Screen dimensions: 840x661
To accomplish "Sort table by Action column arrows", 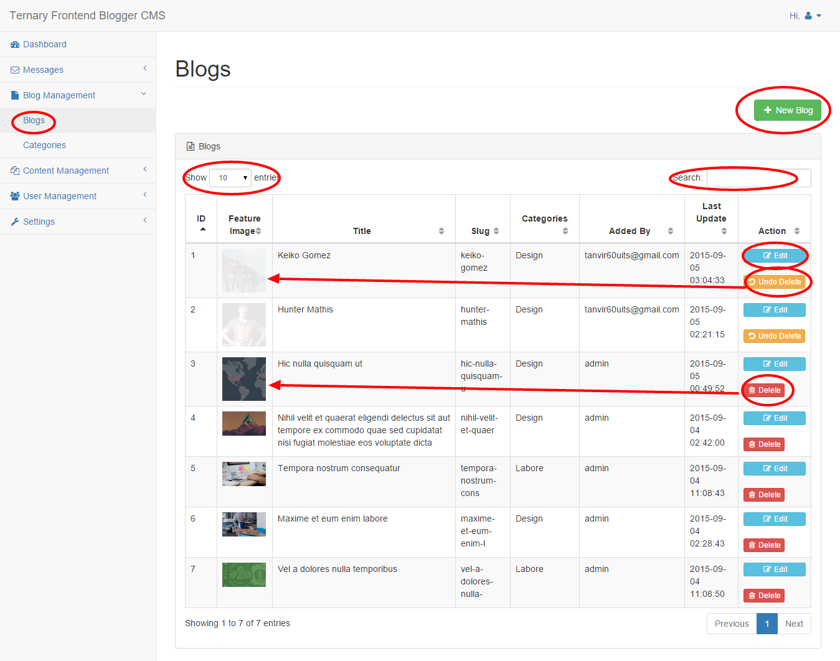I will click(797, 231).
